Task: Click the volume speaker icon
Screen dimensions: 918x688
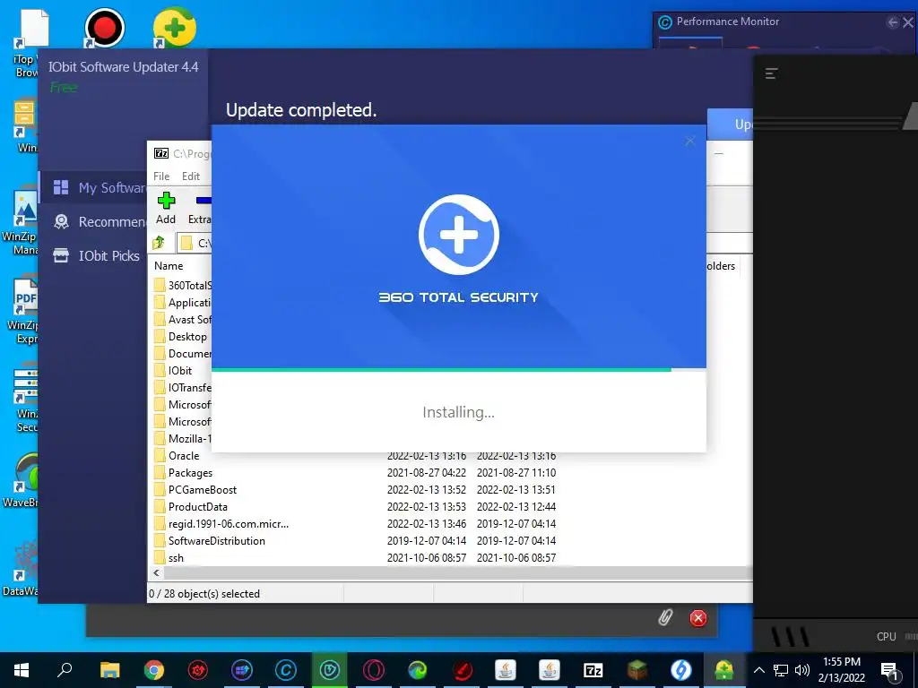Action: point(802,670)
